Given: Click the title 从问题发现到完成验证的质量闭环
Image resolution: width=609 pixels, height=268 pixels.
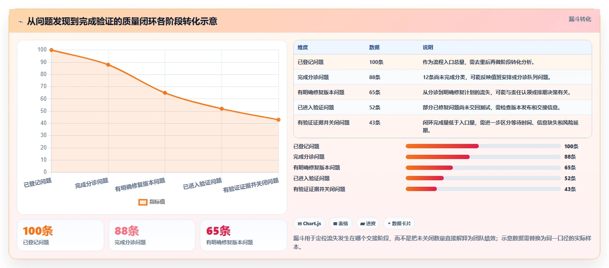Looking at the screenshot, I should pos(122,21).
